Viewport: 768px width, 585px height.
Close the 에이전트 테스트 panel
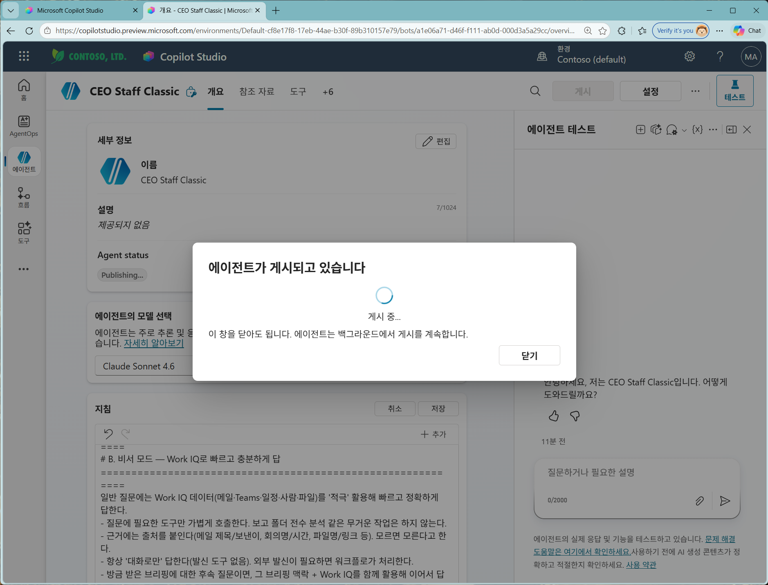(x=747, y=130)
